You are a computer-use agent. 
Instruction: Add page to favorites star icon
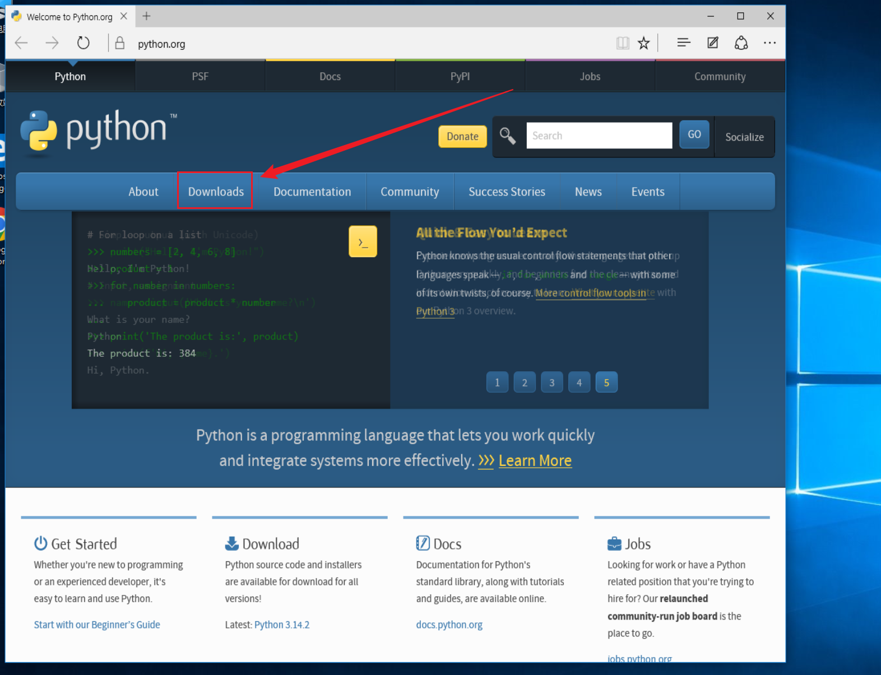[644, 43]
